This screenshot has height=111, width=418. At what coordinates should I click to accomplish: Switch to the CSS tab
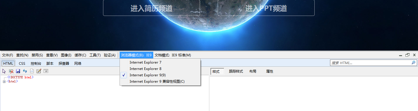[x=22, y=63]
